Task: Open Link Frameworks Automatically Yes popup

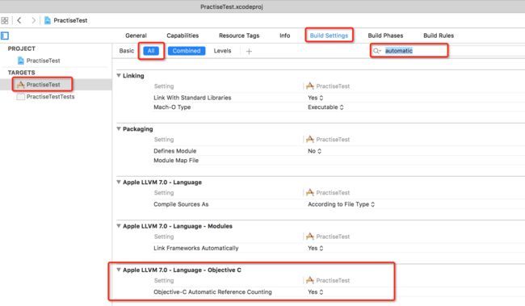Action: (315, 248)
